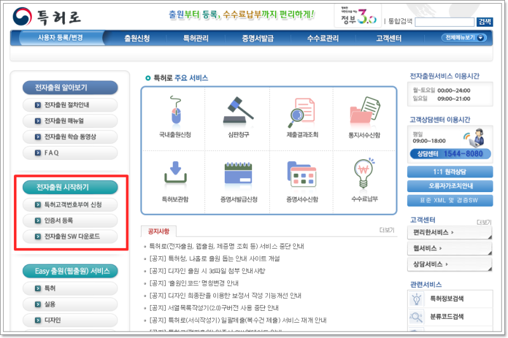
Task: Click 오류자가조치안내 button
Action: pyautogui.click(x=450, y=186)
